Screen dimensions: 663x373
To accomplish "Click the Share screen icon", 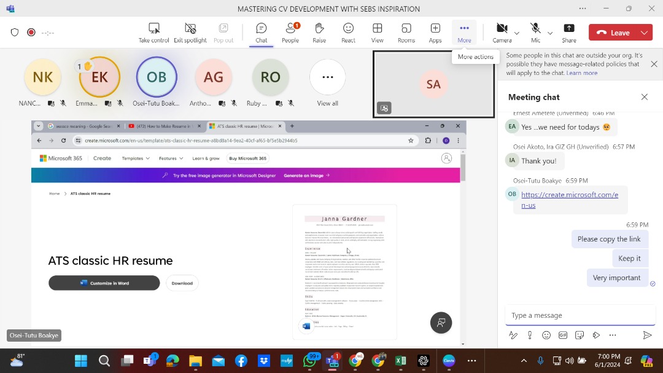I will (x=569, y=29).
